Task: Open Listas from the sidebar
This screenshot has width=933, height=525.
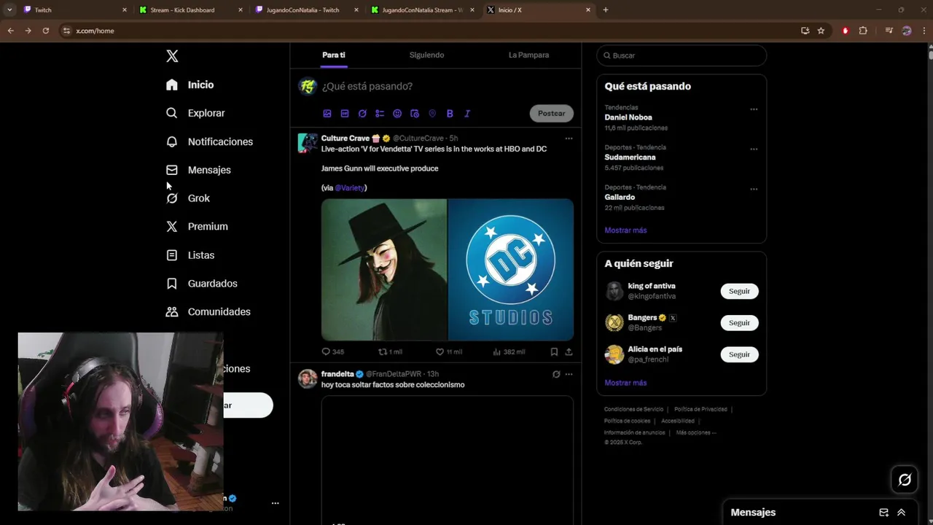Action: [190, 255]
